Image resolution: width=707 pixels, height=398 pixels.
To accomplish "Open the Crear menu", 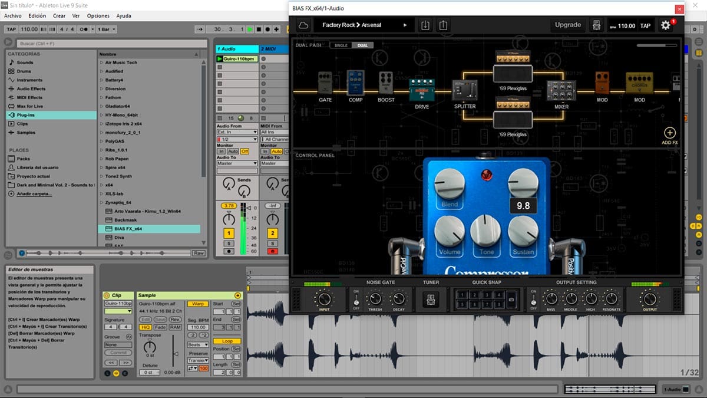I will [60, 16].
